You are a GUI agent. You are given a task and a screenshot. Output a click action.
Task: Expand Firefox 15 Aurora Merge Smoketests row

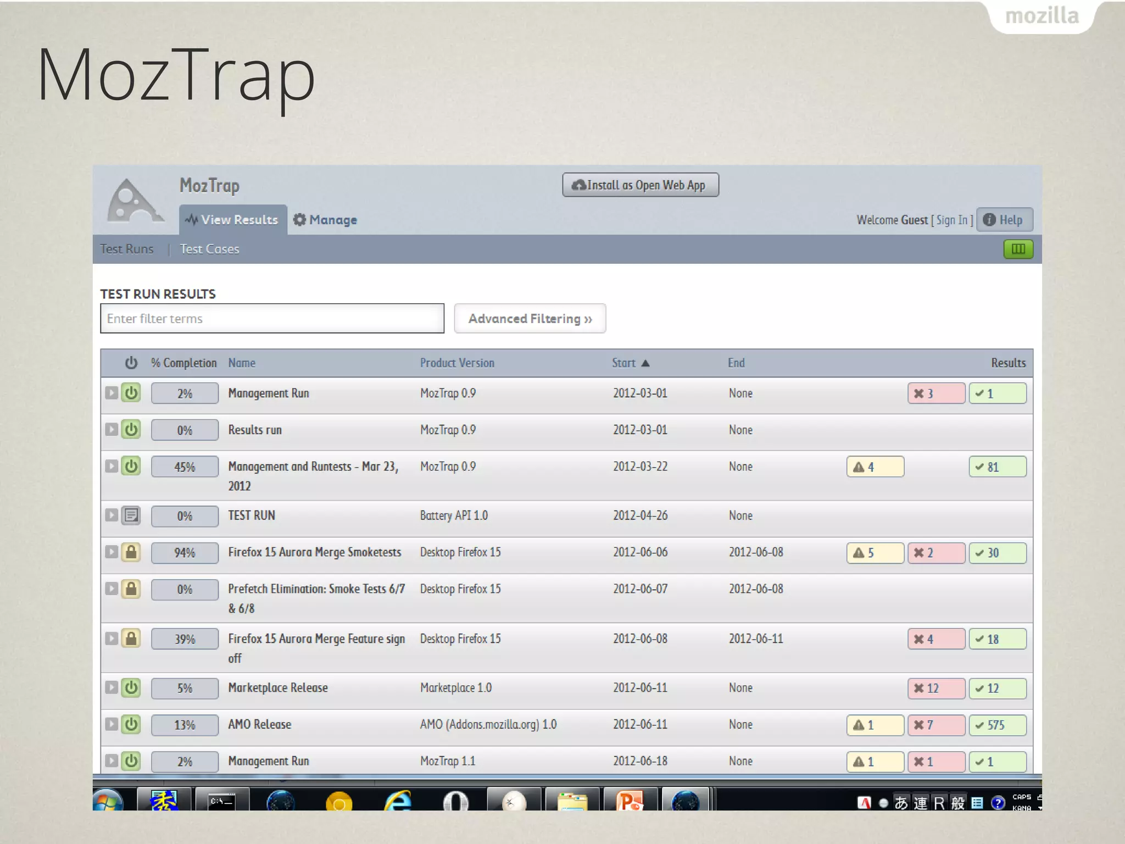click(x=112, y=552)
